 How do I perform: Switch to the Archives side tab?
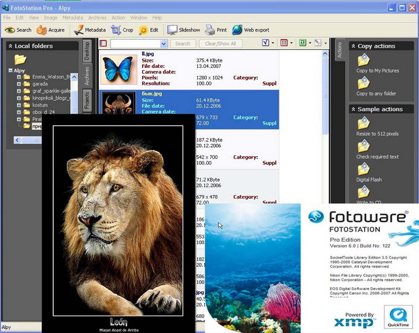(87, 76)
